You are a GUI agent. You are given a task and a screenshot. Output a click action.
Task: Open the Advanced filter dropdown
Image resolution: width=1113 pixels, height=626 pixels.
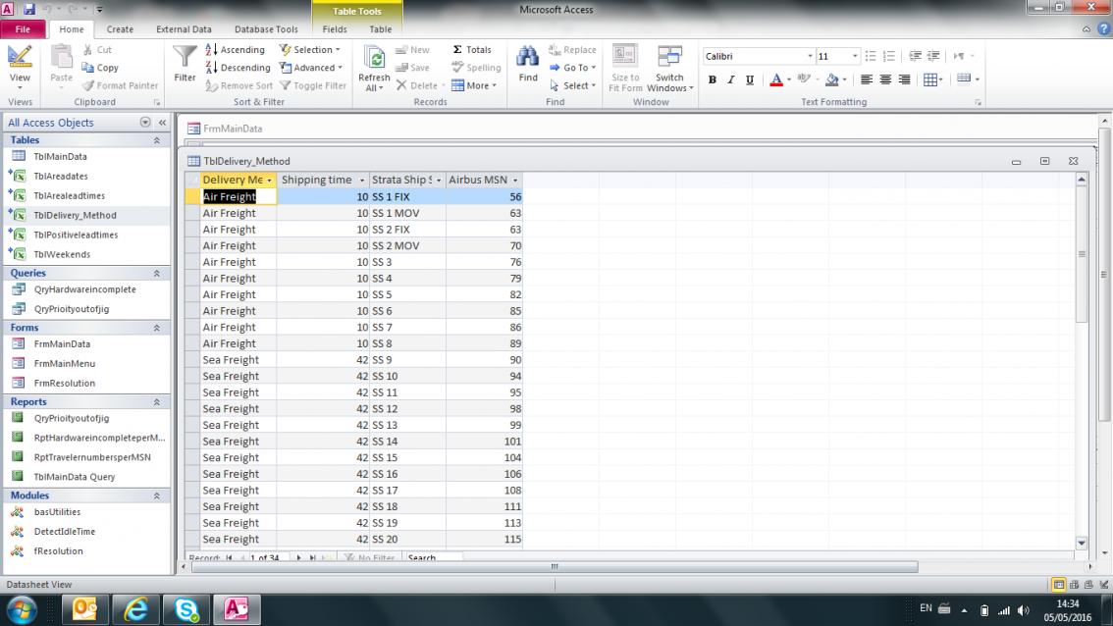[x=311, y=68]
